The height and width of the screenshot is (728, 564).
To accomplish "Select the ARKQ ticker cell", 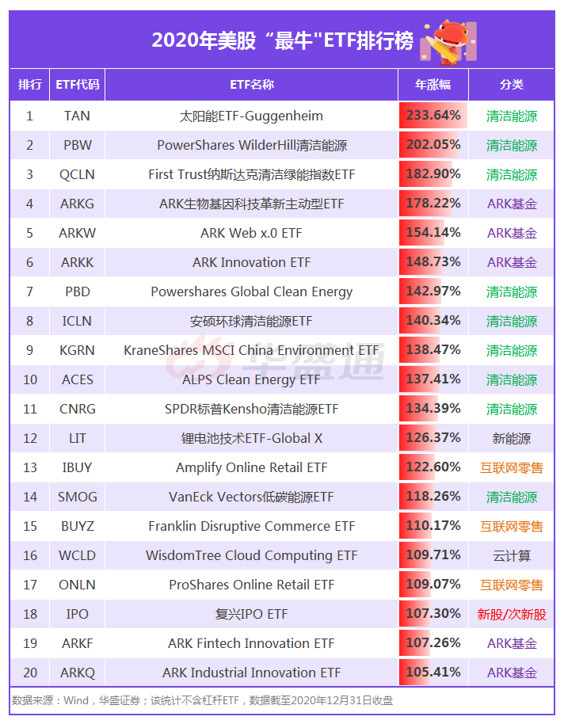I will [77, 673].
